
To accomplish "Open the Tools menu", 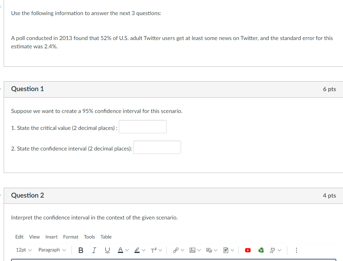I will 89,237.
